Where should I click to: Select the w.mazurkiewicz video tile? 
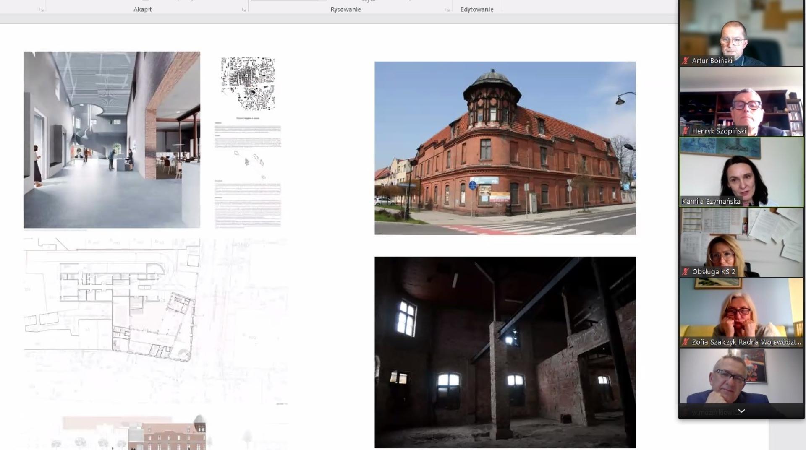click(x=741, y=383)
